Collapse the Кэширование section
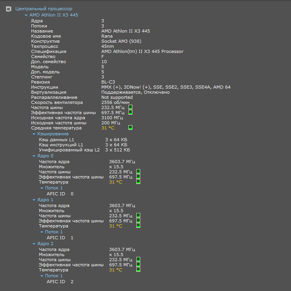The height and width of the screenshot is (291, 291). point(34,134)
